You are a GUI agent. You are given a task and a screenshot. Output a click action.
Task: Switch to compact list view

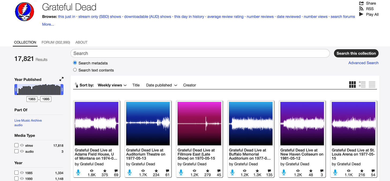click(x=372, y=84)
